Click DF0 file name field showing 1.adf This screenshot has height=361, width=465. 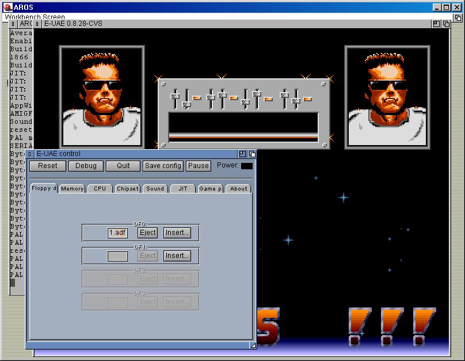pos(117,233)
